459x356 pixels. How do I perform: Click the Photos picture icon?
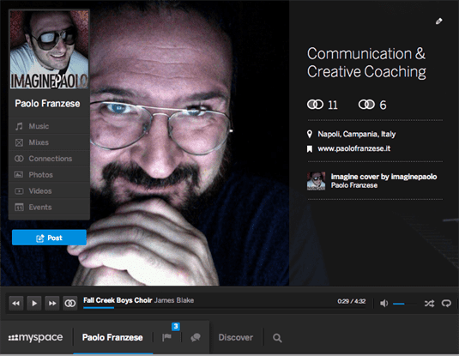coord(19,175)
